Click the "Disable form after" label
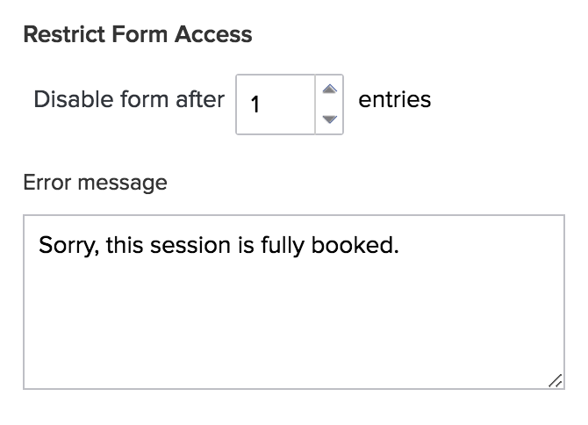Viewport: 588px width, 425px height. pos(129,99)
